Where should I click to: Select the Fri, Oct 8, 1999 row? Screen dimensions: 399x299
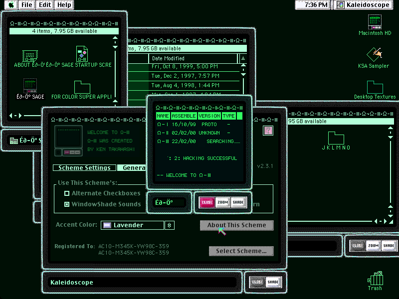184,67
